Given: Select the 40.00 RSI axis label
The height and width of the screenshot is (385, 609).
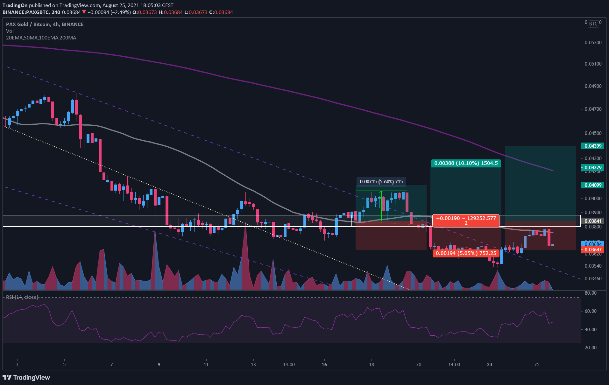Looking at the screenshot, I should pyautogui.click(x=591, y=330).
